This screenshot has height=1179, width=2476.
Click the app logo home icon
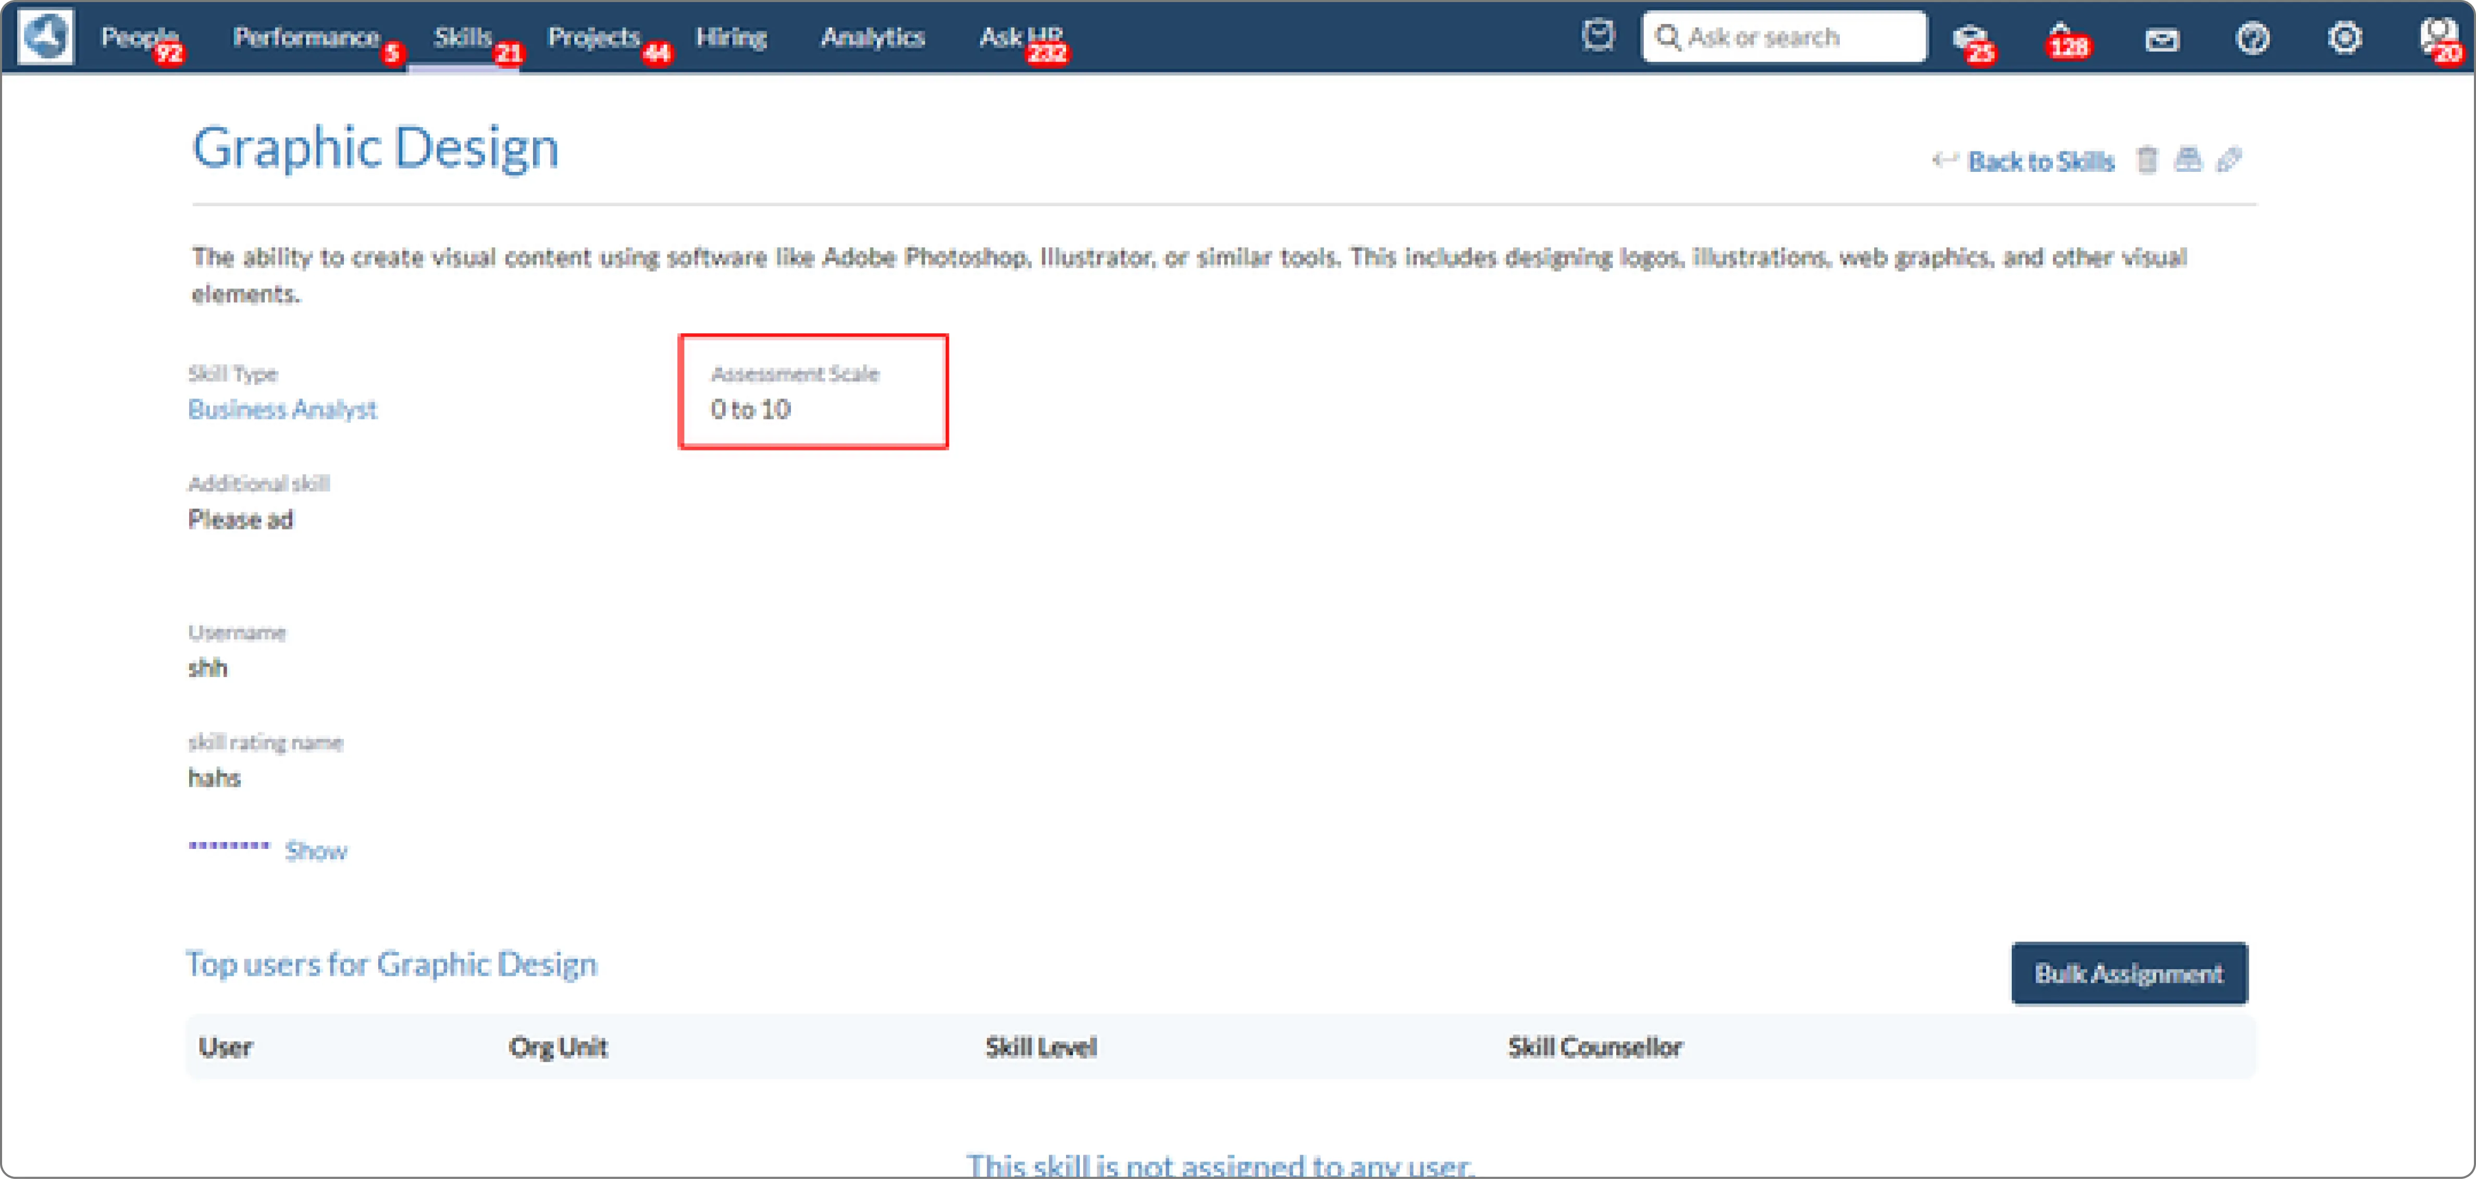[45, 36]
